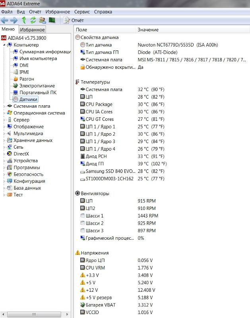Open the Файл menu
This screenshot has height=318, width=250.
pos(7,12)
